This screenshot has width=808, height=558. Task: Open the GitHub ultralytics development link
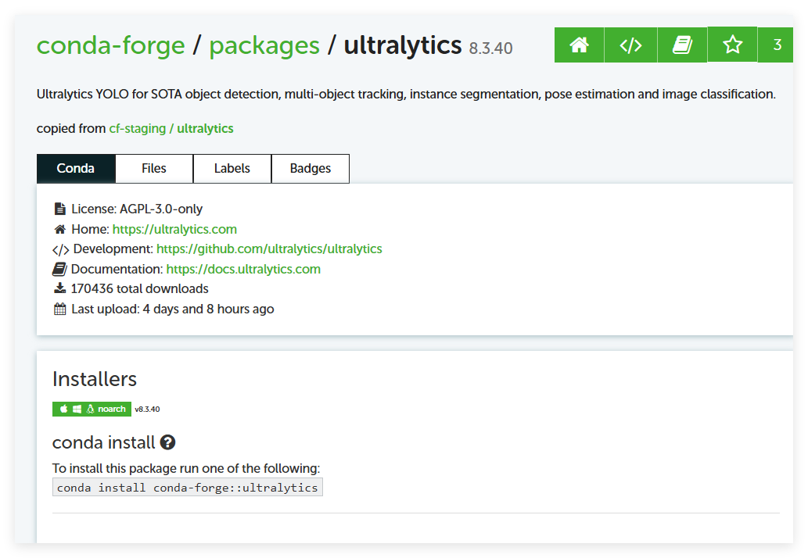coord(269,249)
